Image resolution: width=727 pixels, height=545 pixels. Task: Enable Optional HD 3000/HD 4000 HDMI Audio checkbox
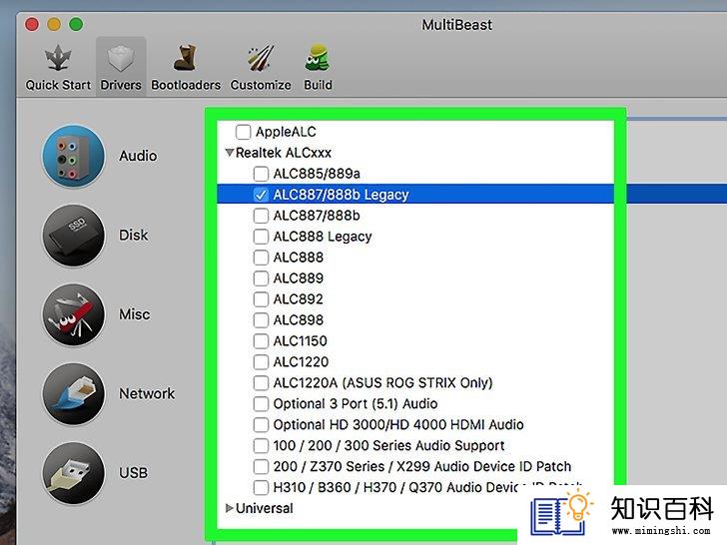pos(261,424)
